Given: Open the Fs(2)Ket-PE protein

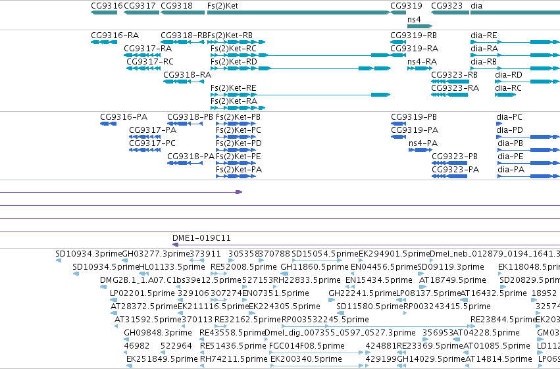Looking at the screenshot, I should point(236,163).
